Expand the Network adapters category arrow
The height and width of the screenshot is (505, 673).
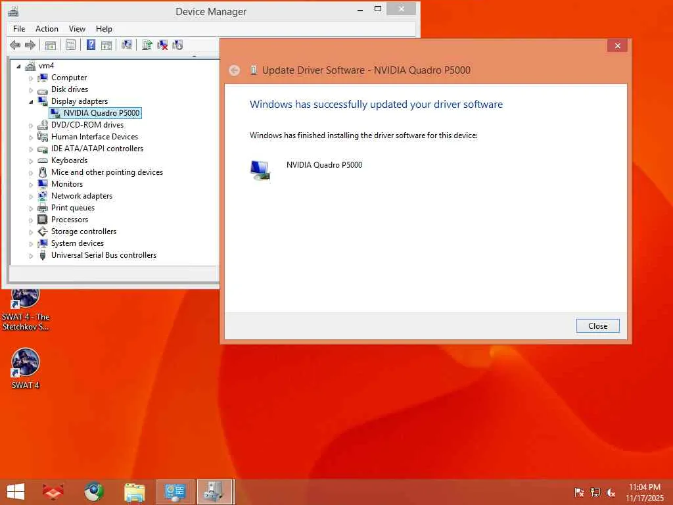(x=31, y=197)
